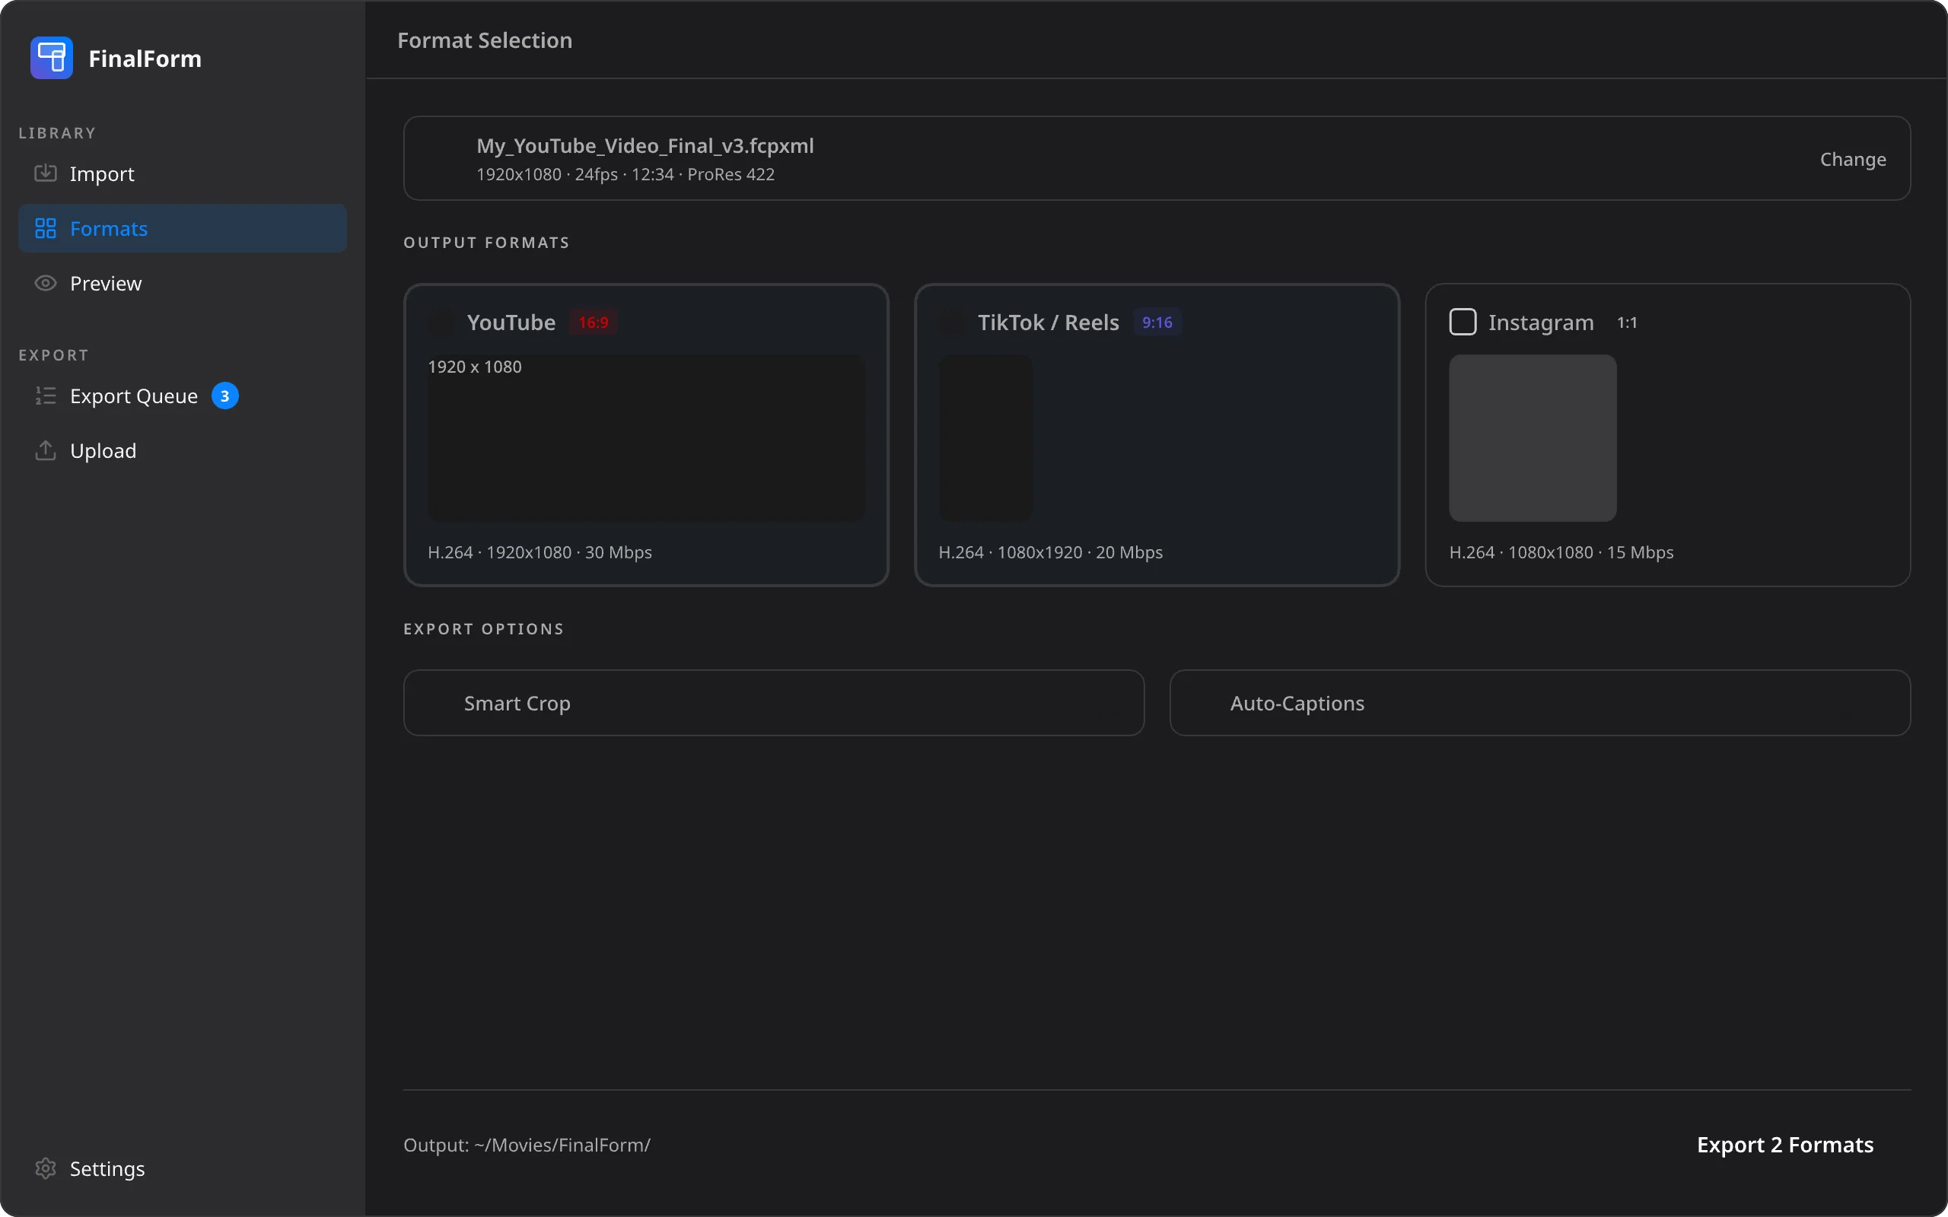Enable the Instagram format checkbox

(x=1462, y=322)
